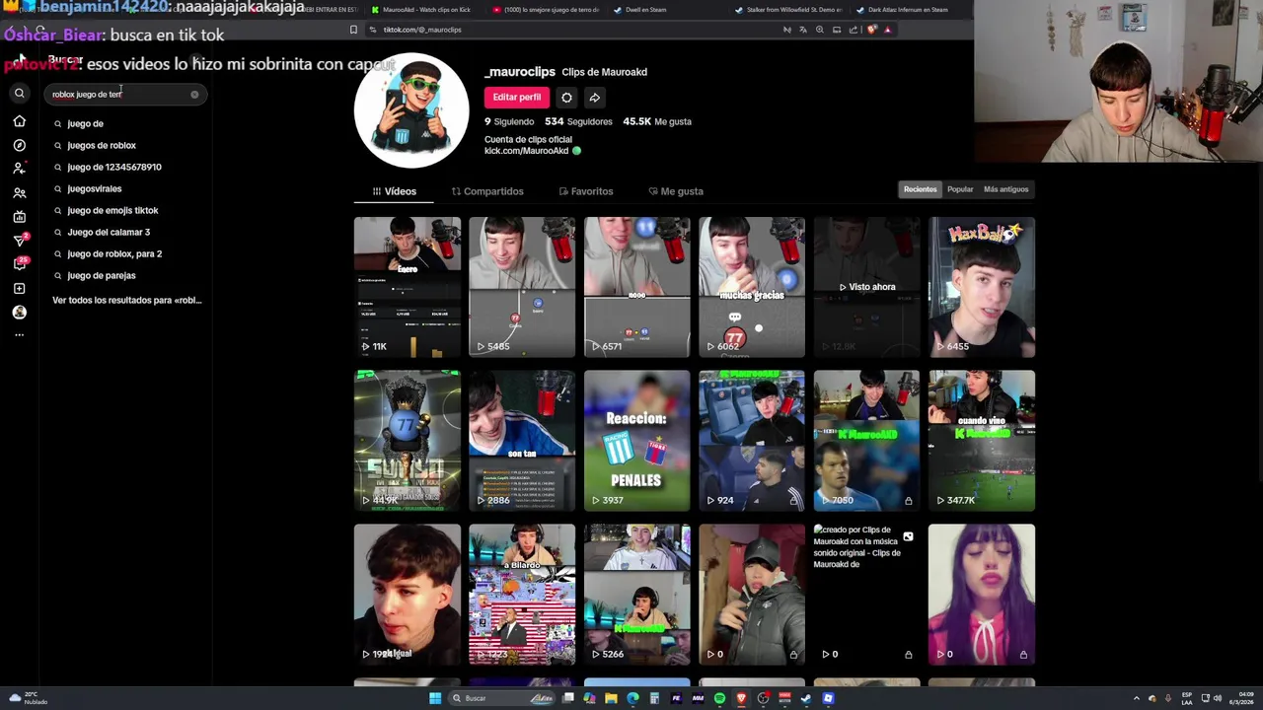Open the TikTok sidebar search icon
Screen dimensions: 1263x710
click(19, 94)
